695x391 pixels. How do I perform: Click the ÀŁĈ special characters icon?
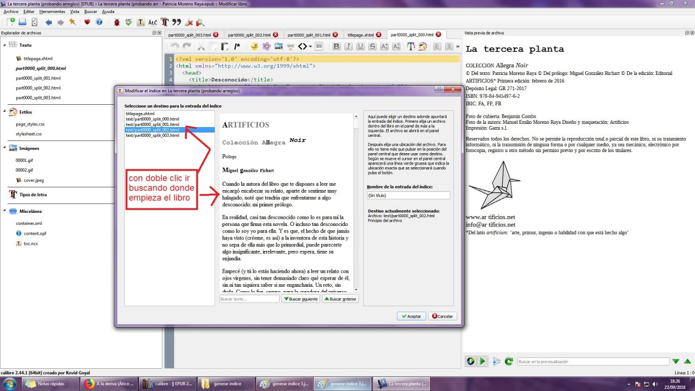coord(153,22)
